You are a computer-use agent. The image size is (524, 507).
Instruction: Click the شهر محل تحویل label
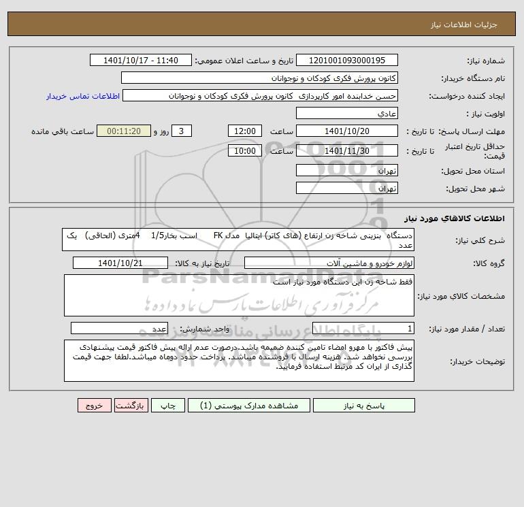475,189
